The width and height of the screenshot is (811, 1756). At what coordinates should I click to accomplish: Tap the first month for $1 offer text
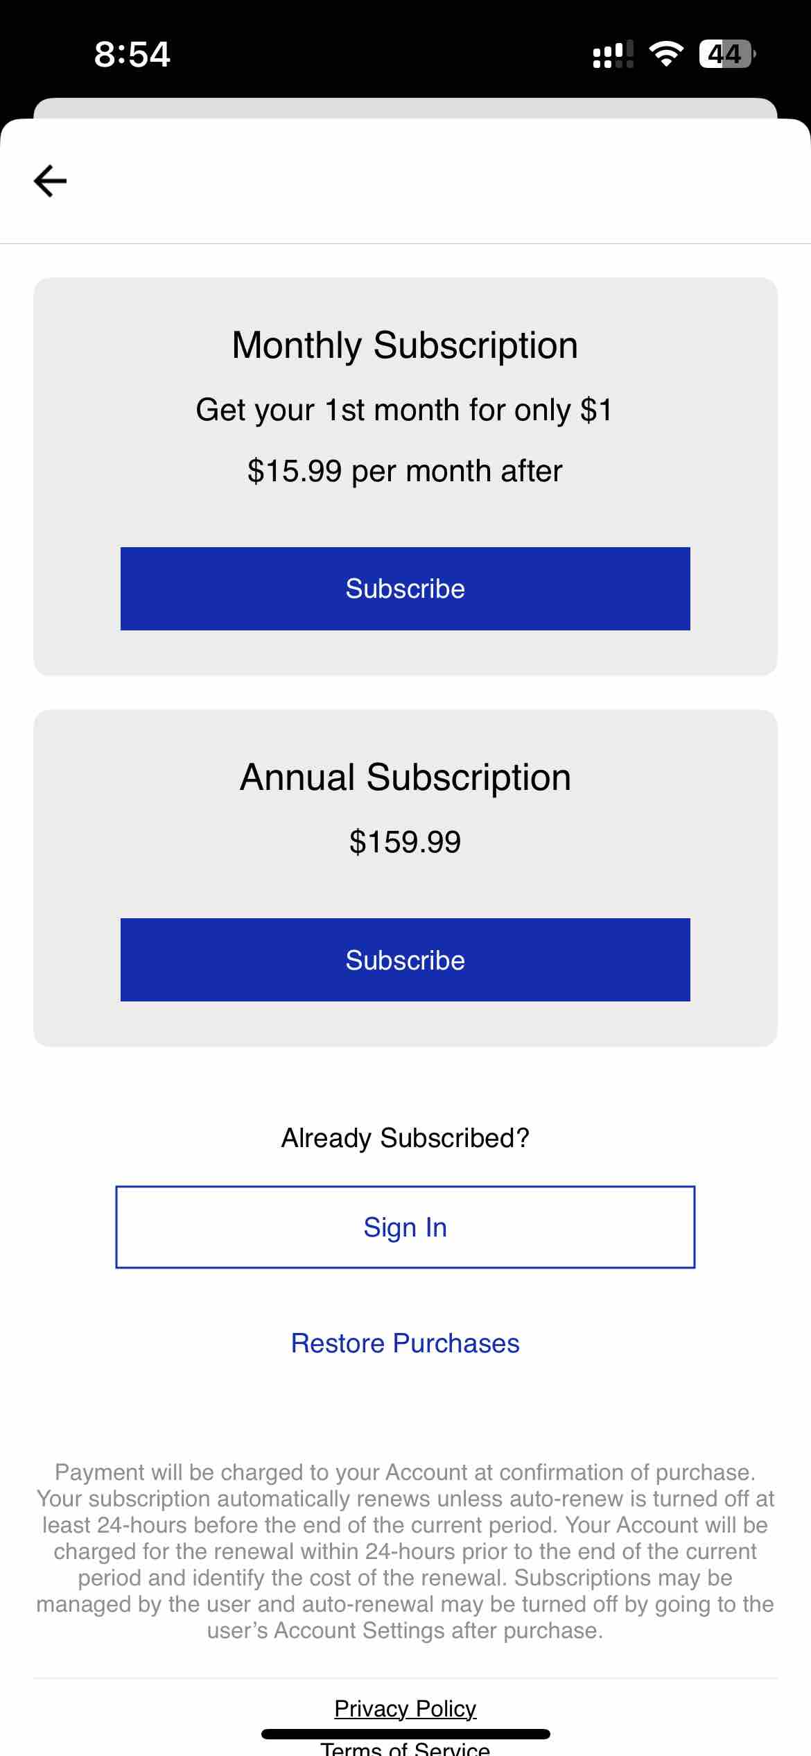tap(405, 410)
